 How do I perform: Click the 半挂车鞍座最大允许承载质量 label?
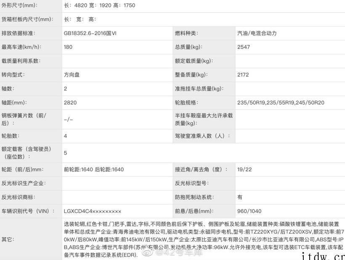(x=204, y=119)
